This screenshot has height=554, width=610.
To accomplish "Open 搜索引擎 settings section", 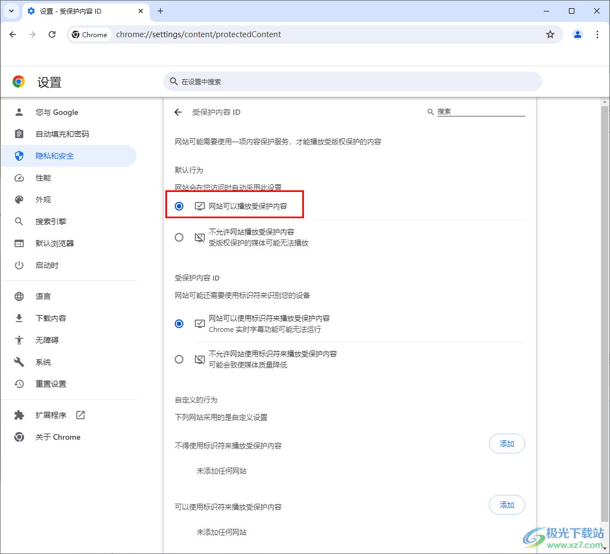I will point(68,221).
